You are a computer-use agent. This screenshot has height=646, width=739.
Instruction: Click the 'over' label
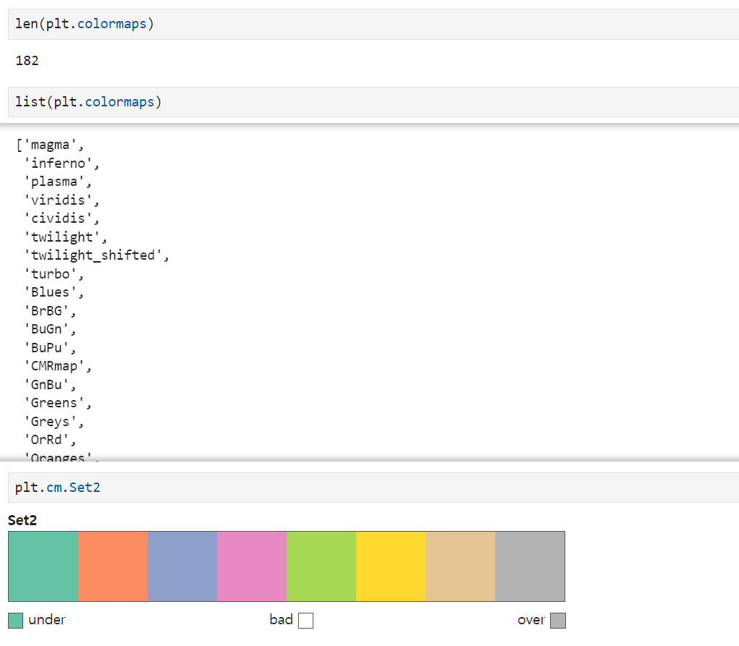click(x=531, y=620)
